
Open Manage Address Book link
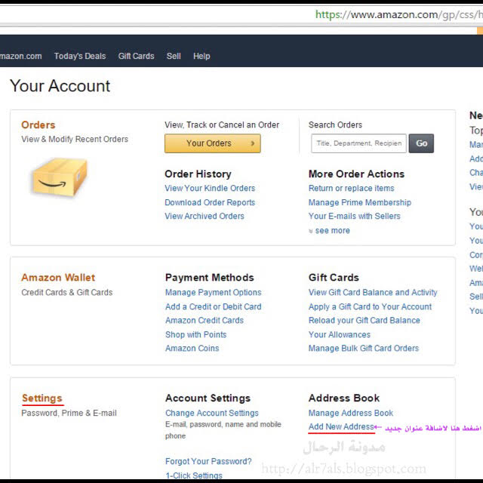tap(351, 413)
